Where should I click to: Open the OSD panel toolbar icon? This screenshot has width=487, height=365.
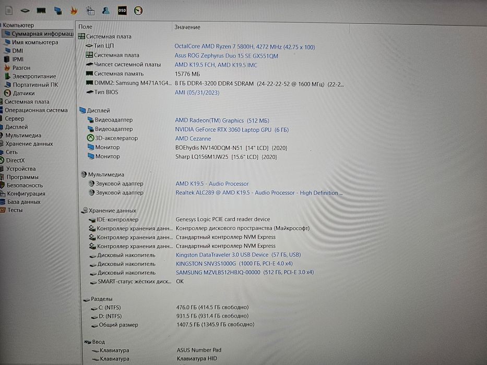(x=122, y=11)
